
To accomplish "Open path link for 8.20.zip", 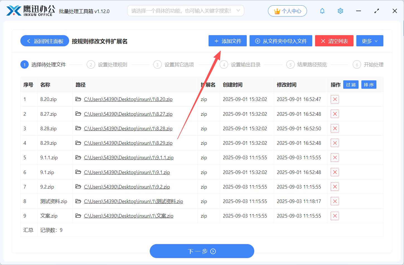I will [128, 99].
